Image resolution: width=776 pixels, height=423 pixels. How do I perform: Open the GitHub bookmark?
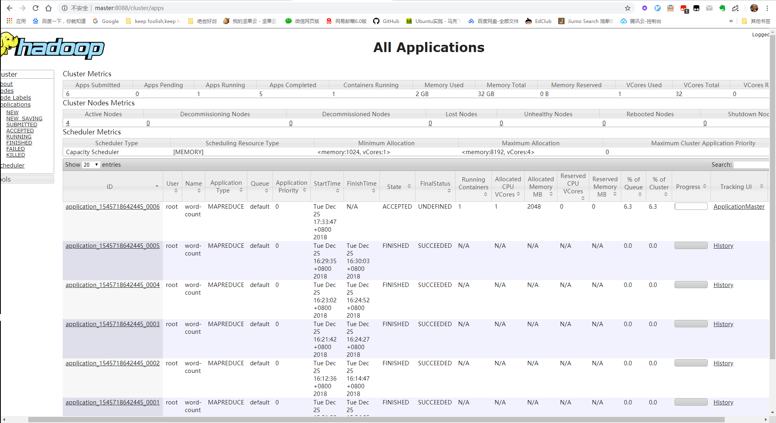386,21
